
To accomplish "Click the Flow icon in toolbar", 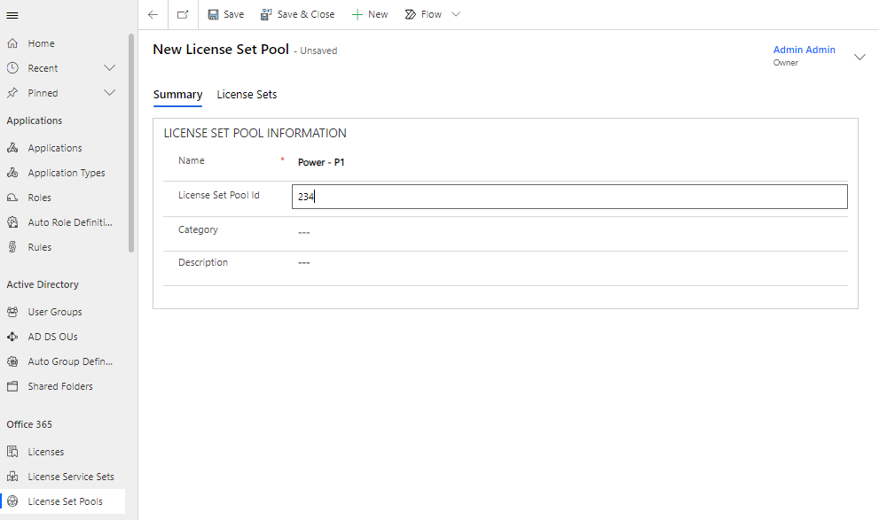I will (x=411, y=15).
